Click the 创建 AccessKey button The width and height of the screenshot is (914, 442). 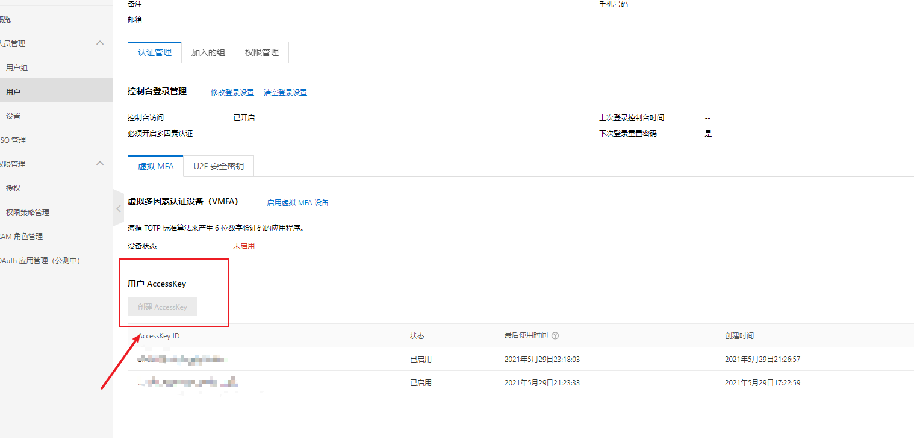(x=163, y=307)
